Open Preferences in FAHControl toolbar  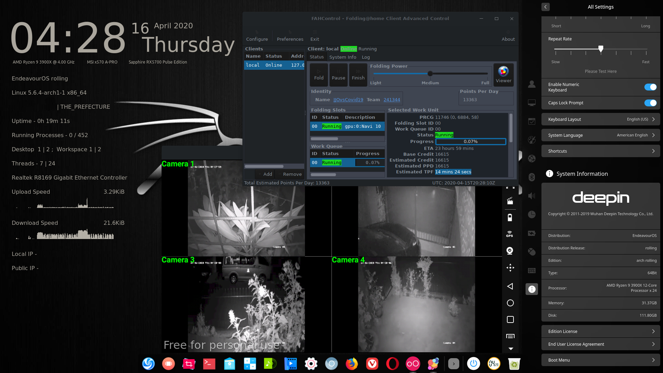(290, 36)
